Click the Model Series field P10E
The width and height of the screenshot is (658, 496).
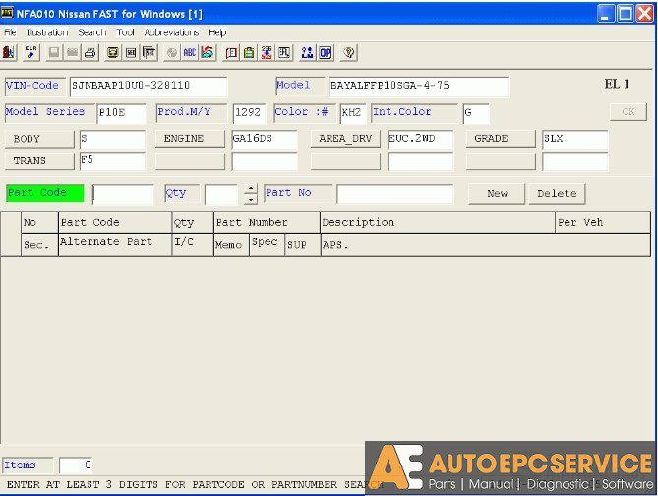point(121,113)
